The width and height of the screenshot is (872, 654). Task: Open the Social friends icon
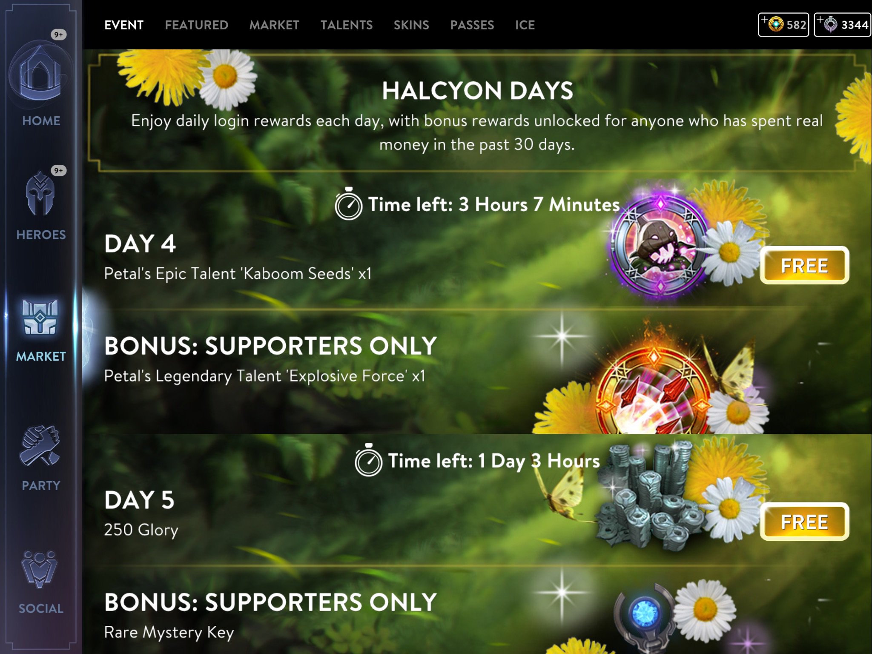click(39, 569)
